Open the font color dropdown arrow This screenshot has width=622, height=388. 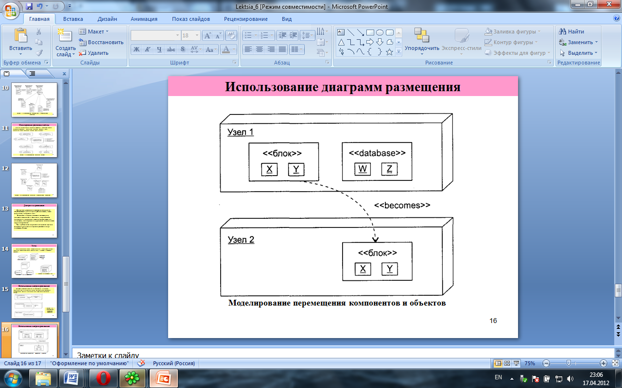[233, 49]
